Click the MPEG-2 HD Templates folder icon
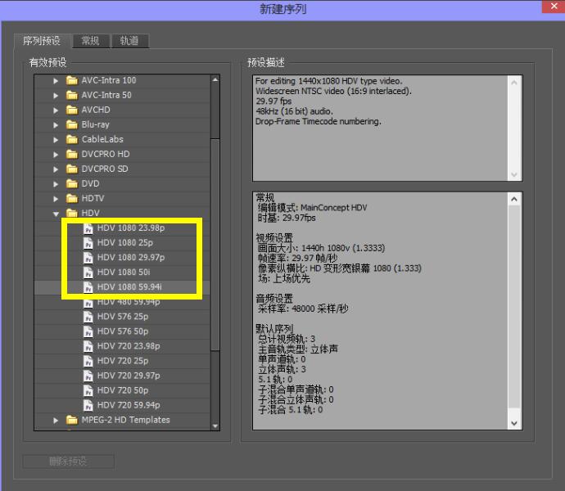The image size is (565, 491). point(72,420)
